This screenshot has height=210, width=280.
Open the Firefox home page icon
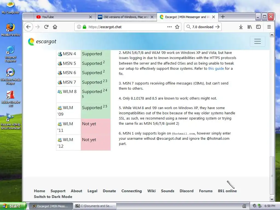coord(55,27)
